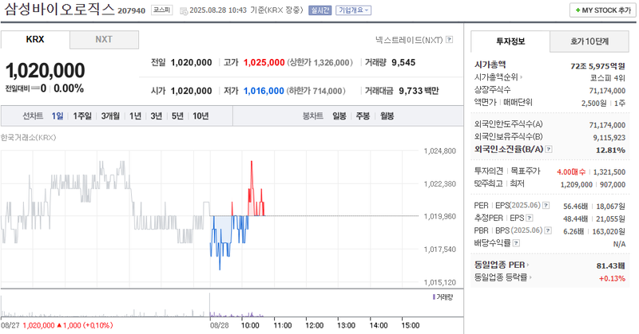Click the 거래량 volume chart area
This screenshot has height=334, width=639.
coord(210,305)
